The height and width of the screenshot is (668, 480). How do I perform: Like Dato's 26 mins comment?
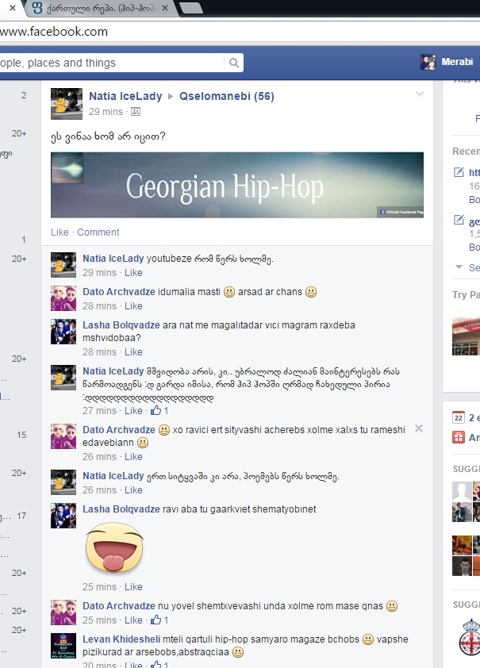pyautogui.click(x=133, y=457)
